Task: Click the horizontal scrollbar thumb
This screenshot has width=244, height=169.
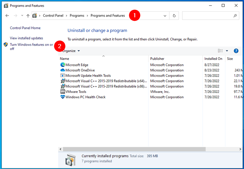Action: point(134,149)
